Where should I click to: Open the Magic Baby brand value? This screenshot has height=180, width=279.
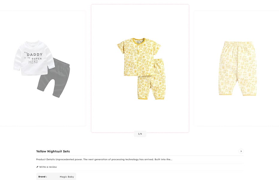pyautogui.click(x=67, y=177)
